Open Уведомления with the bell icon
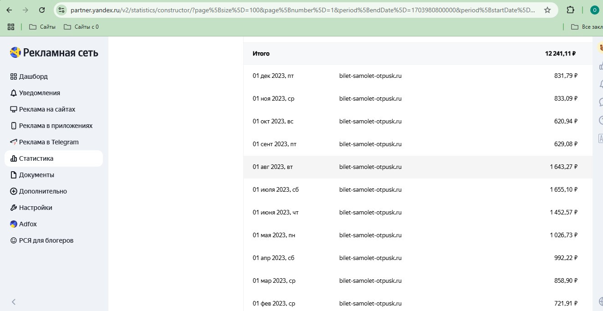The height and width of the screenshot is (311, 603). point(35,93)
